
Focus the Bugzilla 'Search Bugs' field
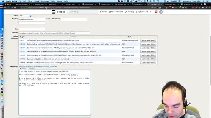point(82,12)
